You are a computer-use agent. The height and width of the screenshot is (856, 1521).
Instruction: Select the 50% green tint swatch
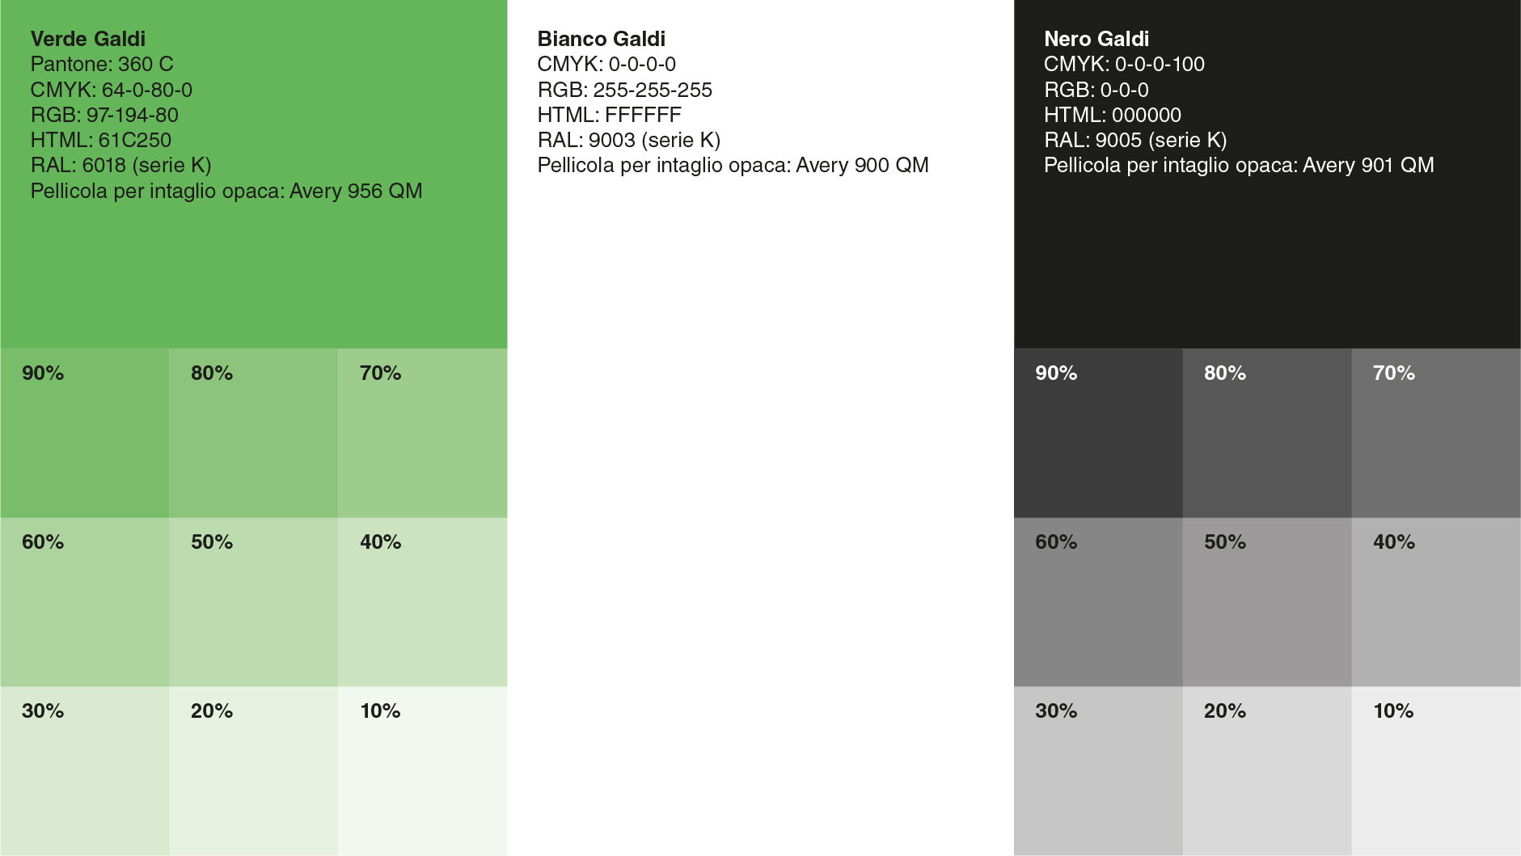click(x=253, y=602)
